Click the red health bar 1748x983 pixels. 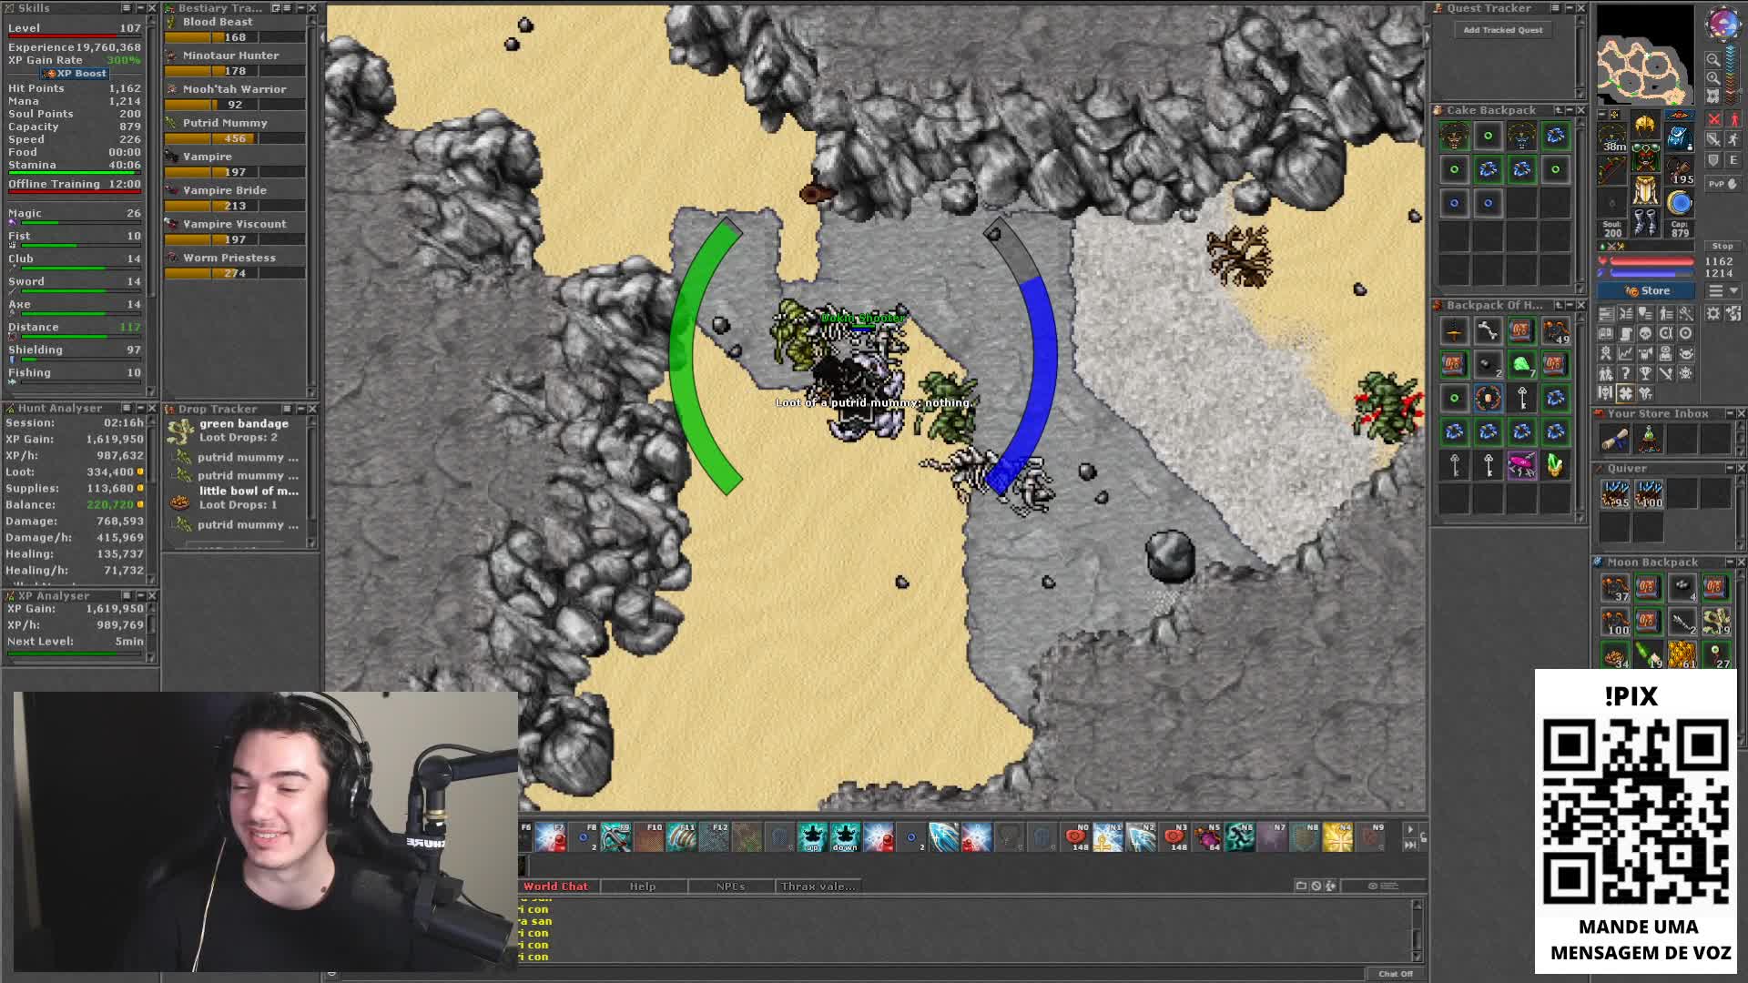click(x=1651, y=262)
